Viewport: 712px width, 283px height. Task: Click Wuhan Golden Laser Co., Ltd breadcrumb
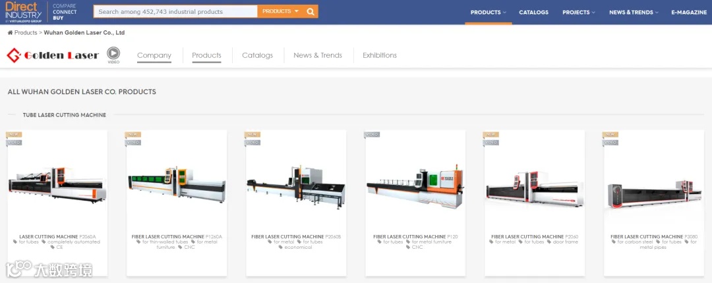[x=84, y=33]
